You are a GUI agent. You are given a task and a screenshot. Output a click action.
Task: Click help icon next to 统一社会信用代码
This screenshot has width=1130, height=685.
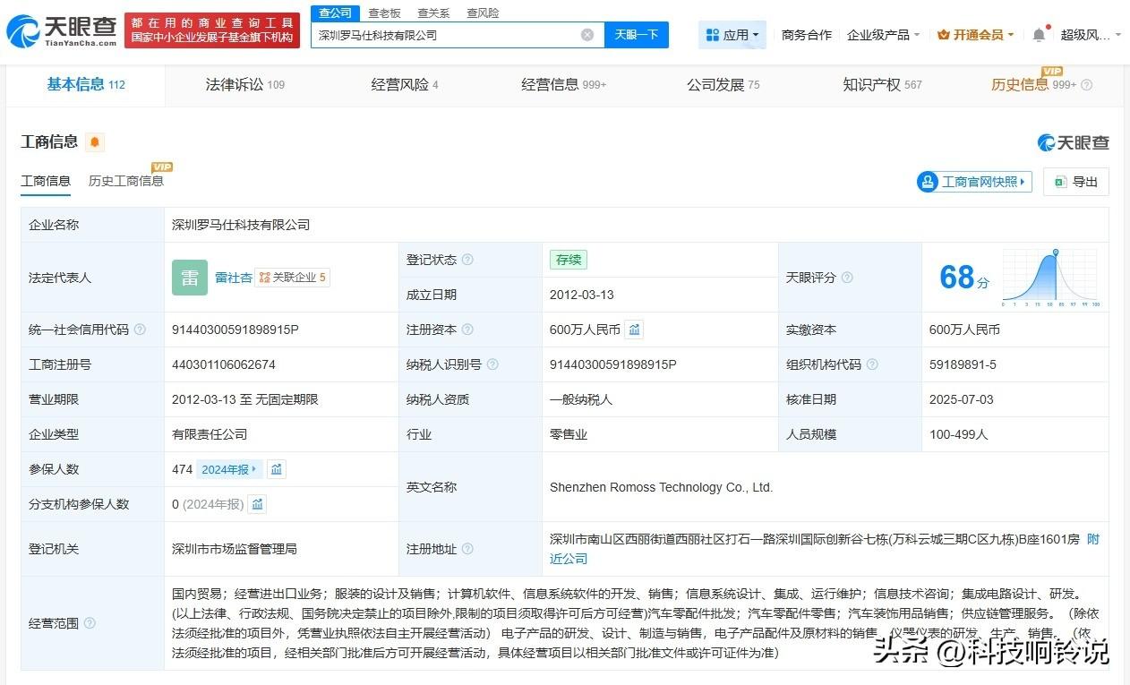tap(140, 330)
